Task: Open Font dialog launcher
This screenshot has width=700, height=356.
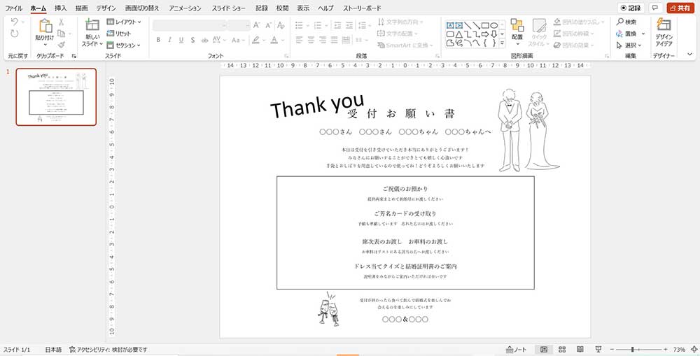Action: pyautogui.click(x=286, y=56)
